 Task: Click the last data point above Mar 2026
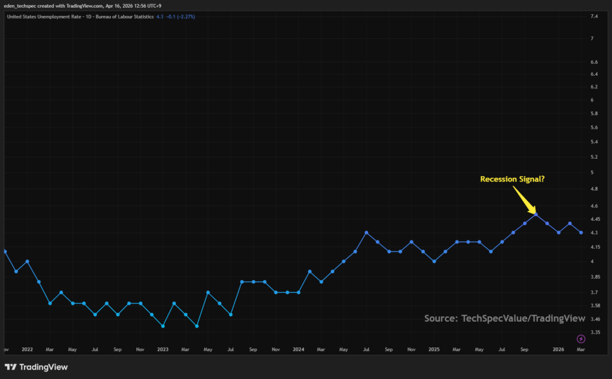(581, 232)
